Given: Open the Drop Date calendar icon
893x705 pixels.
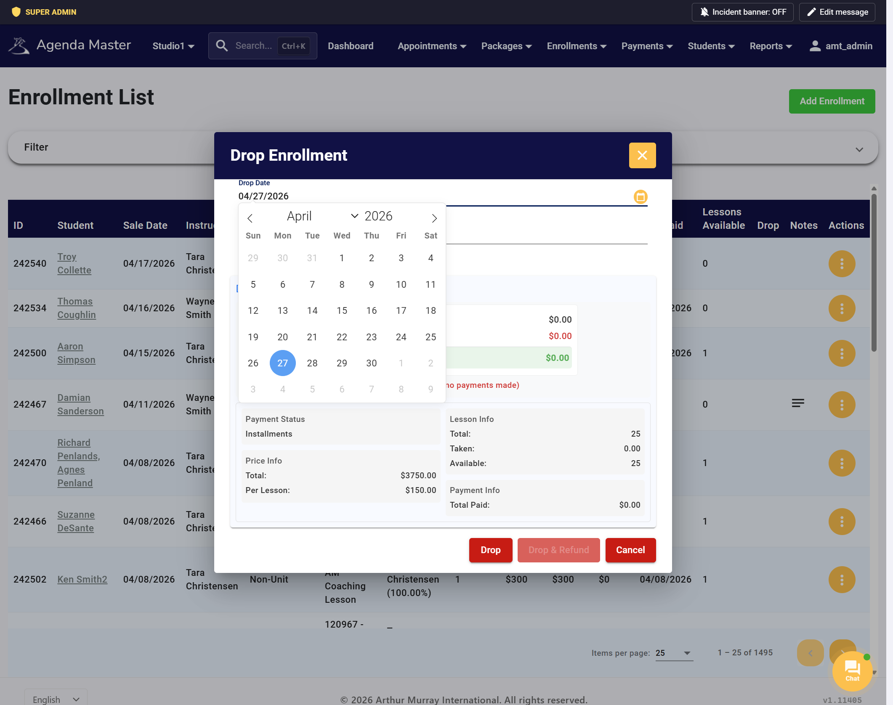Looking at the screenshot, I should [641, 197].
